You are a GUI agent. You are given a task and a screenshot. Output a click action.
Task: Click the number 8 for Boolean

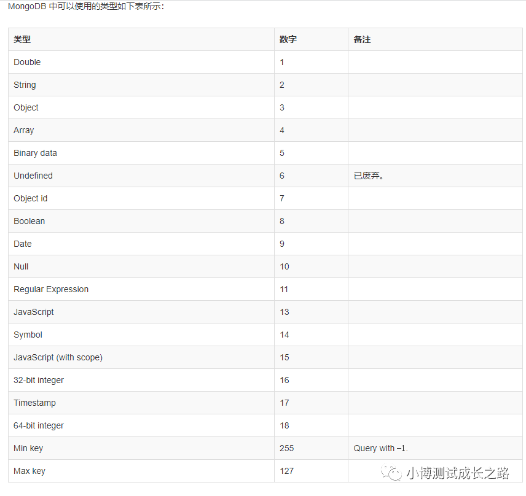(282, 221)
